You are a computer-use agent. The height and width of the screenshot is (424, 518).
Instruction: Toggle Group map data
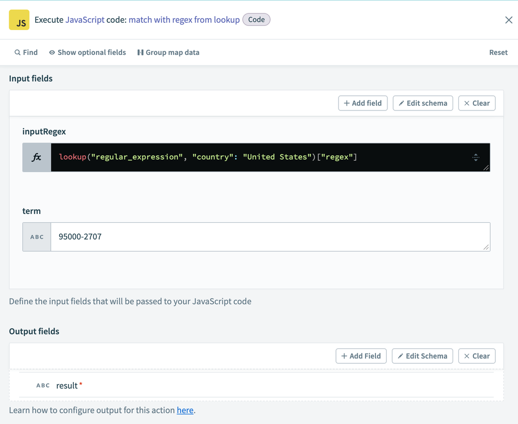[168, 52]
